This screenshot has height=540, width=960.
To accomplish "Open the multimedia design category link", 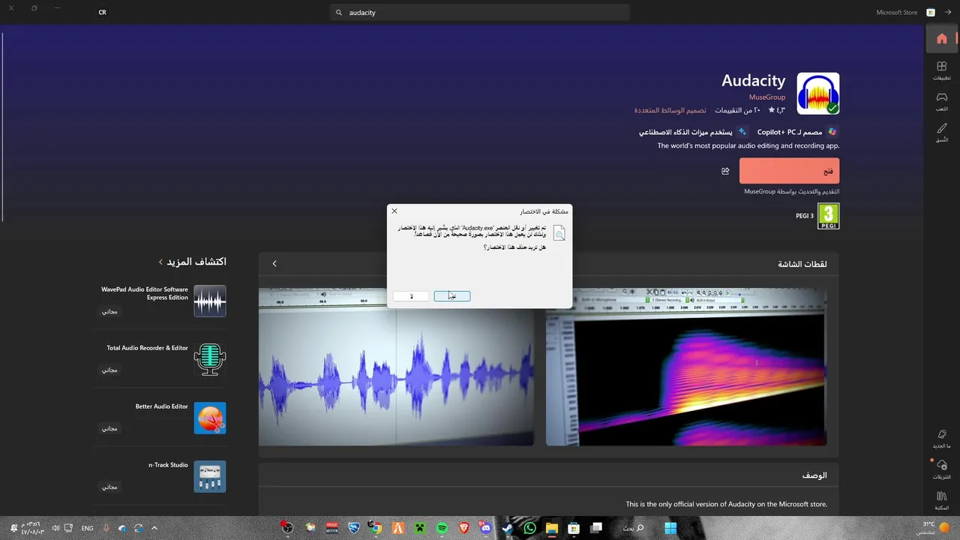I will (x=670, y=110).
